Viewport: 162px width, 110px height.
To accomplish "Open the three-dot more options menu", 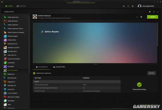I will click(x=158, y=12).
